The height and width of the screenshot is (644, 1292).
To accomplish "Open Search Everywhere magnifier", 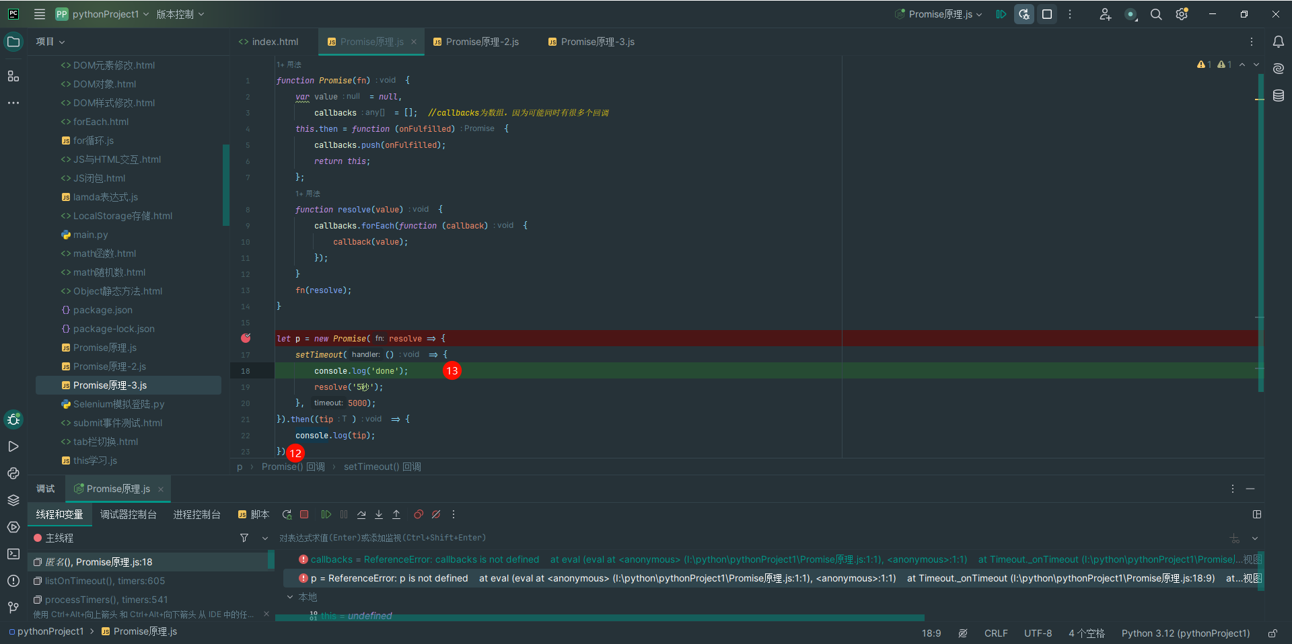I will pos(1156,14).
